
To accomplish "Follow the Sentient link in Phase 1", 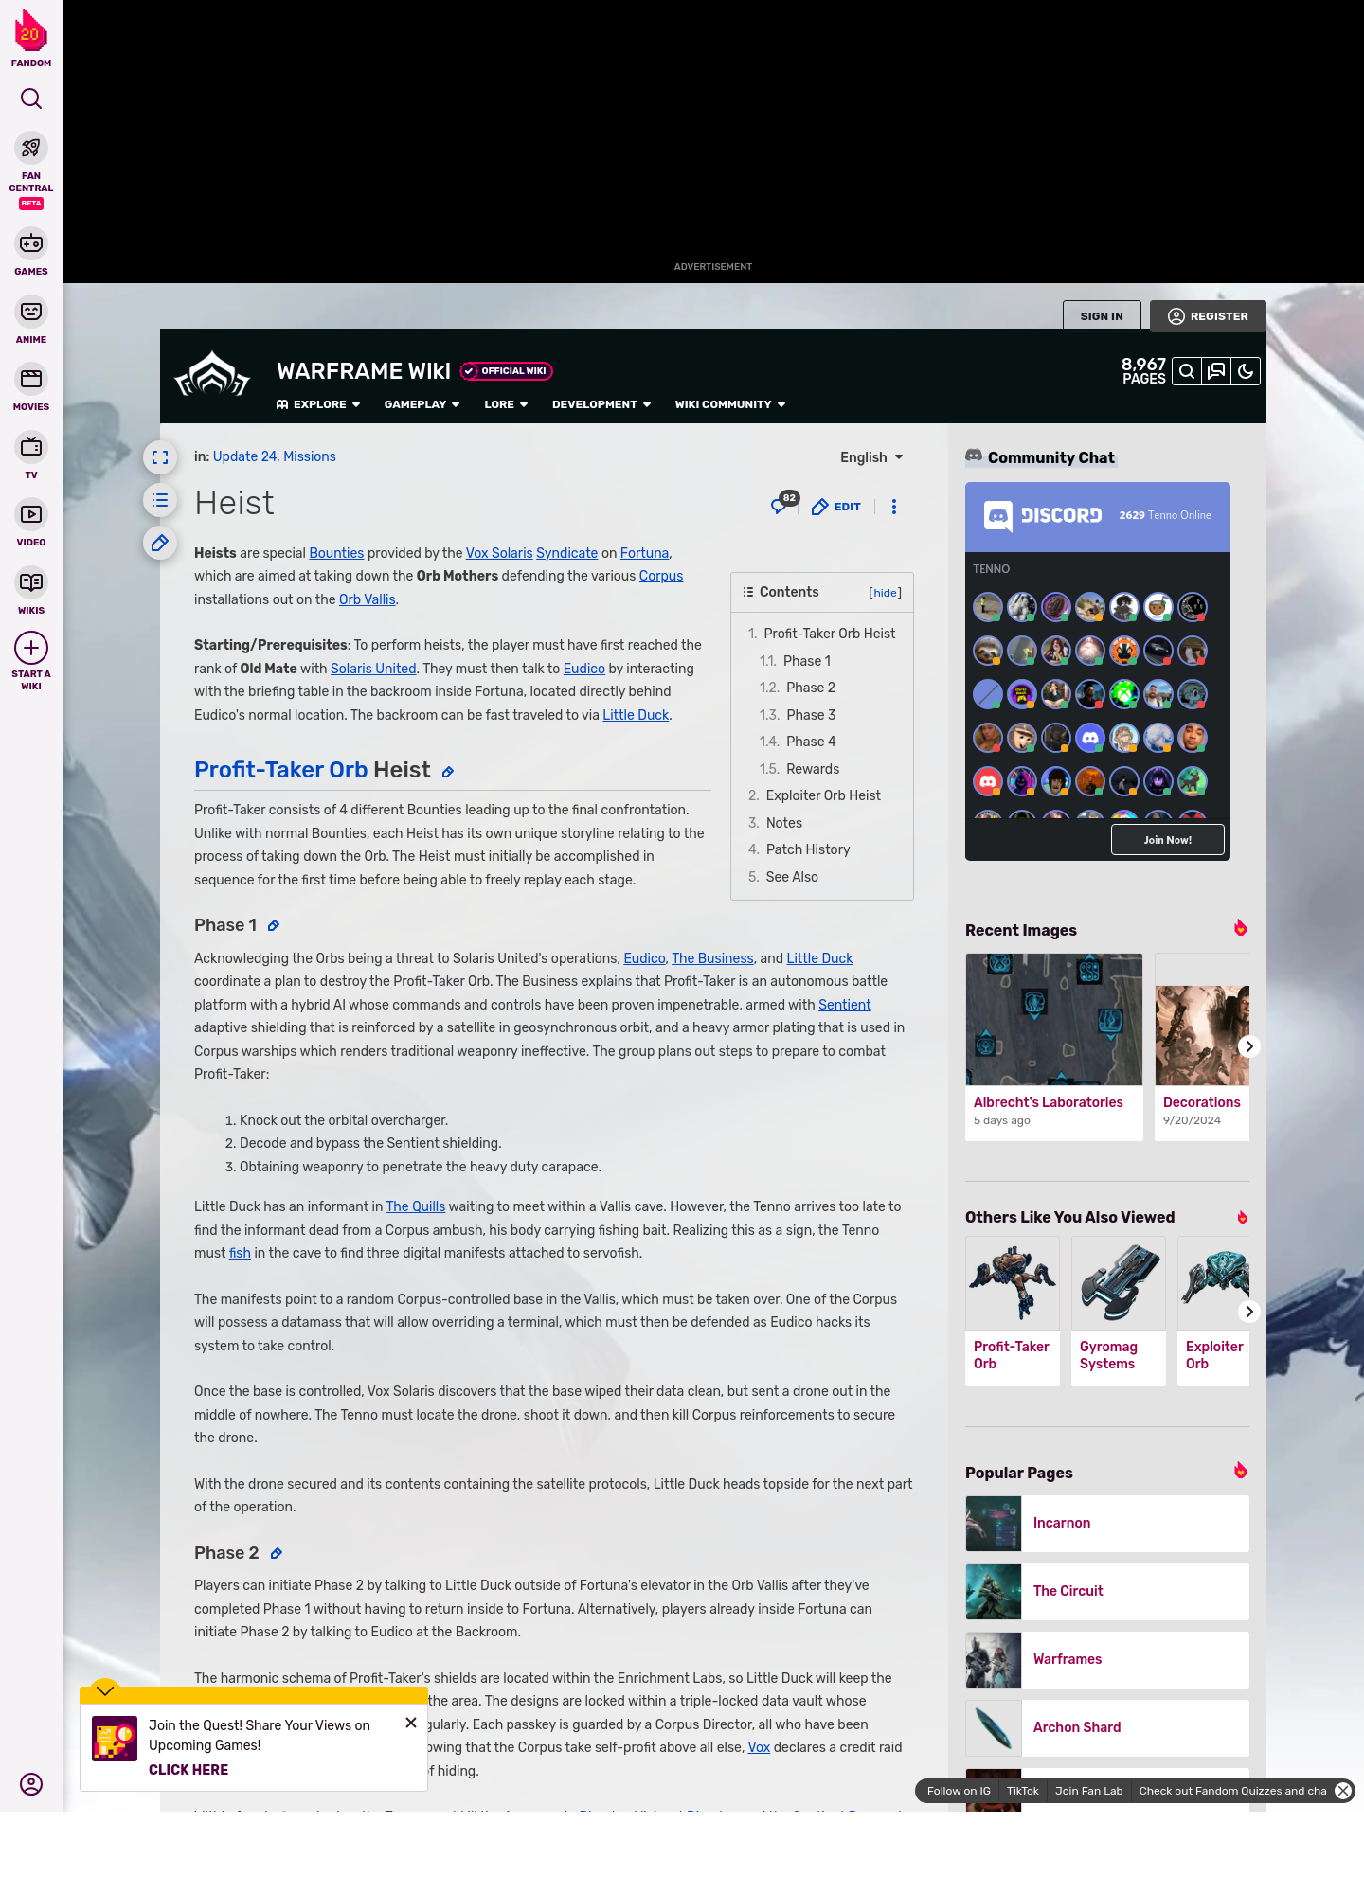I will pyautogui.click(x=845, y=1005).
